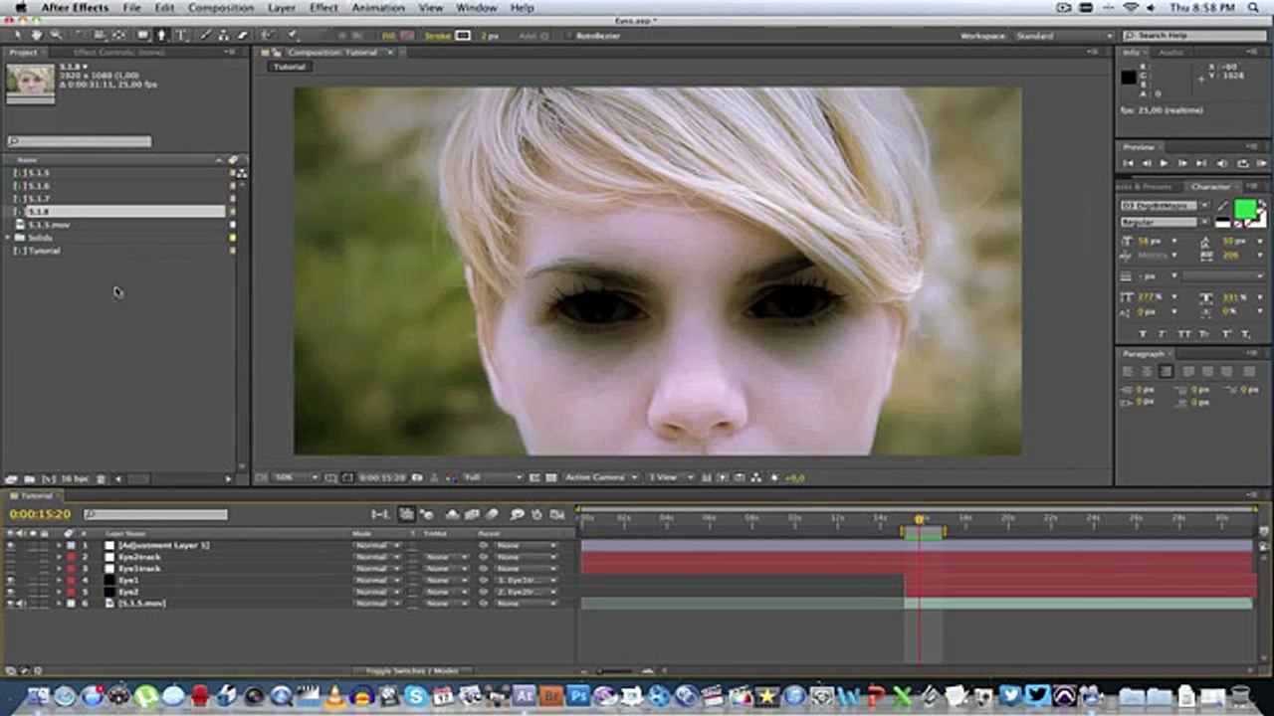Select left-align text in Paragraph panel

(x=1129, y=372)
